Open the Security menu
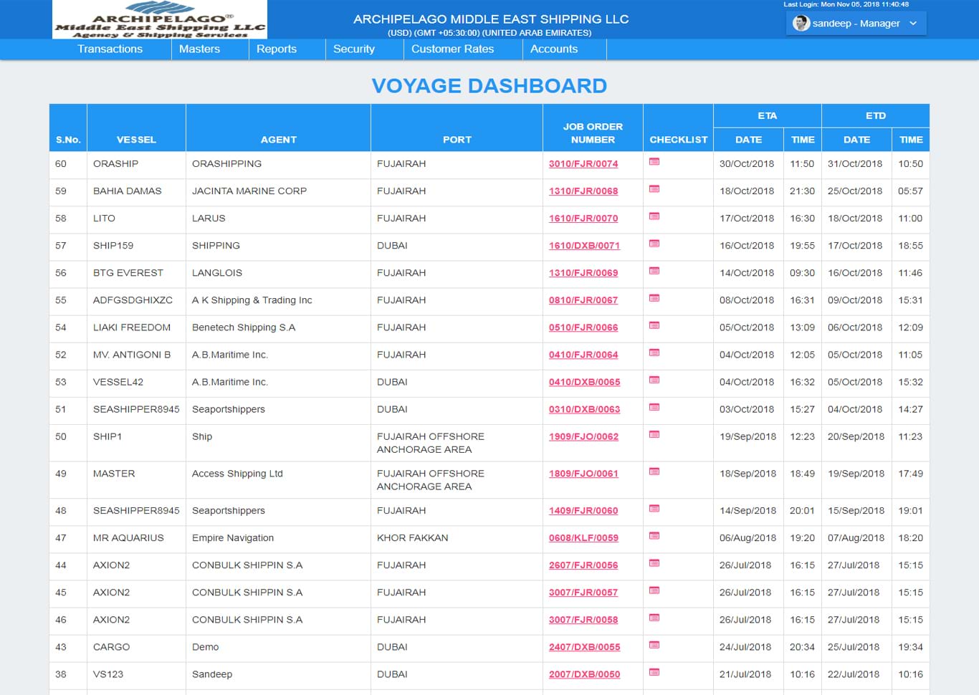 click(x=353, y=49)
